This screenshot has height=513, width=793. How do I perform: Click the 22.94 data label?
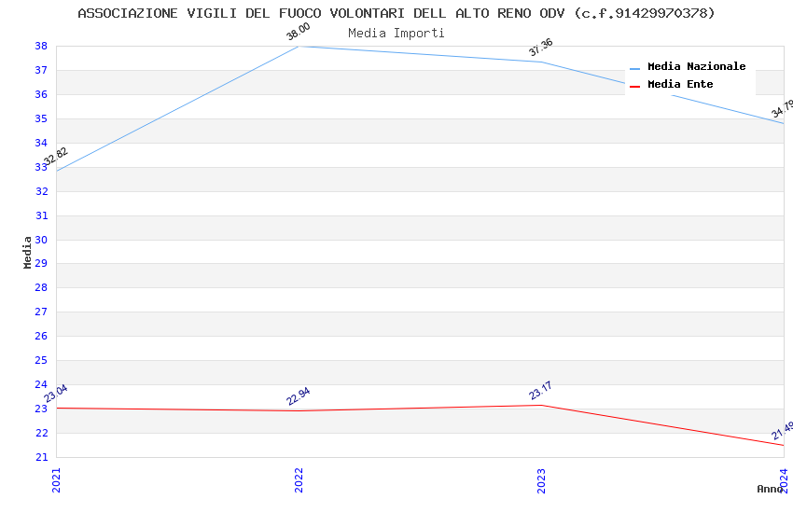coord(298,396)
